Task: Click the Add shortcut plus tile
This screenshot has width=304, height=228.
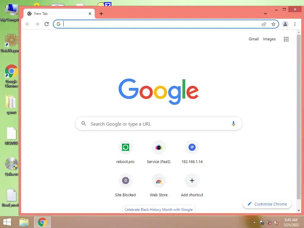Action: tap(192, 186)
